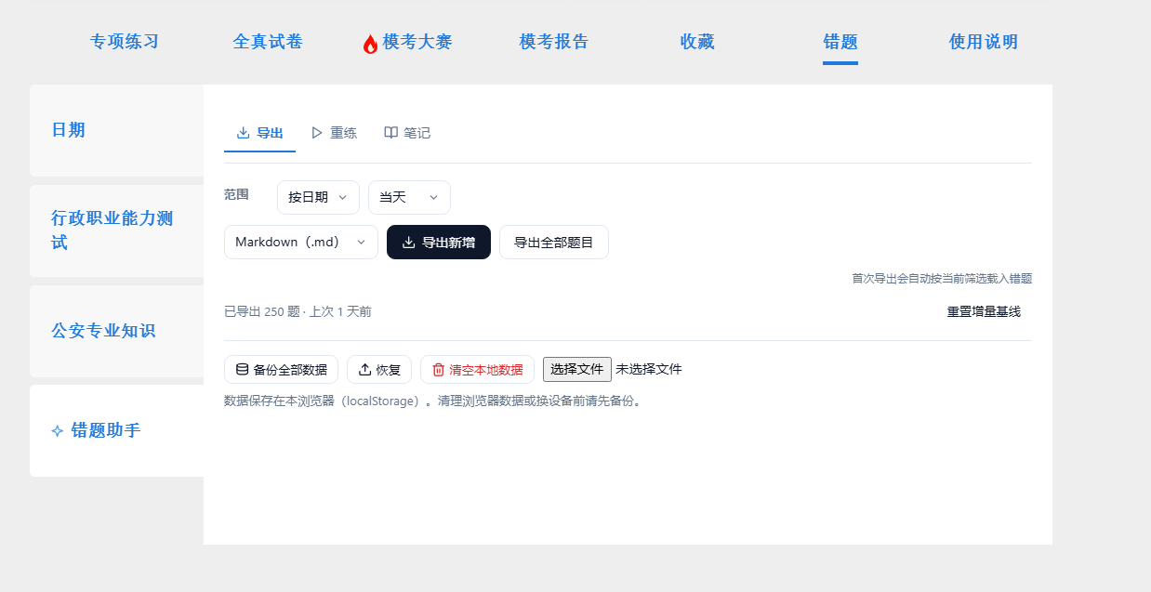Switch to the 全真试卷 tab

pos(268,42)
